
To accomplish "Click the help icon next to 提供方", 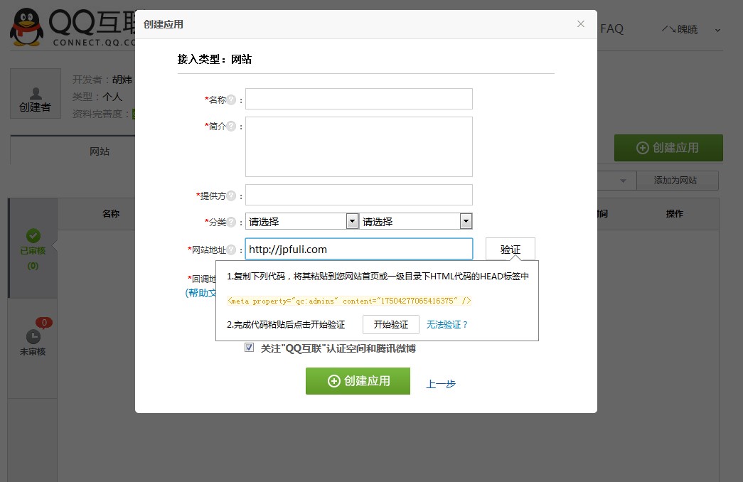I will point(231,196).
